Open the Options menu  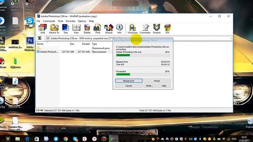point(82,21)
